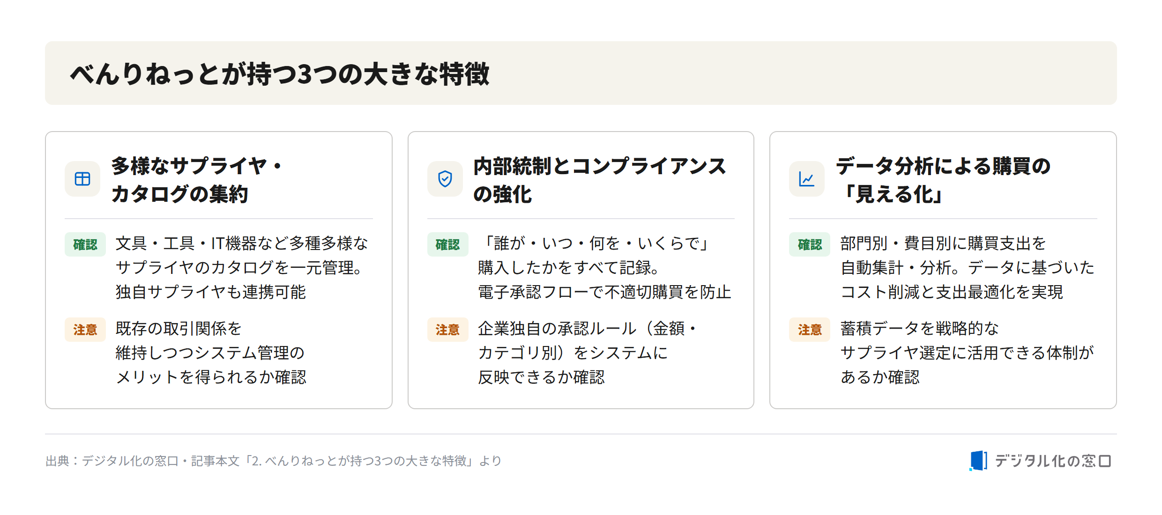This screenshot has height=515, width=1162.
Task: Select the heading 多様なサプライヤ・カタログの集約
Action: point(197,180)
